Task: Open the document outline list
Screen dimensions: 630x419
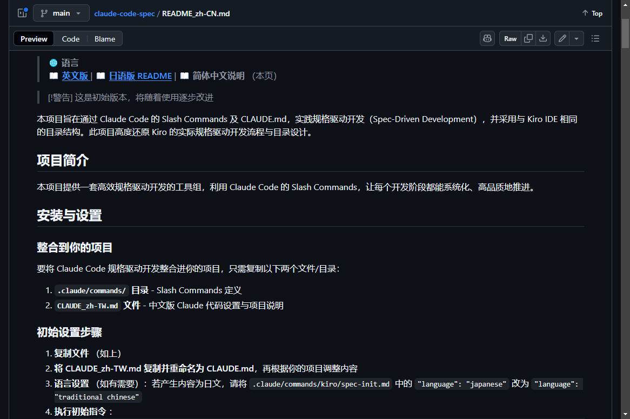Action: [595, 38]
